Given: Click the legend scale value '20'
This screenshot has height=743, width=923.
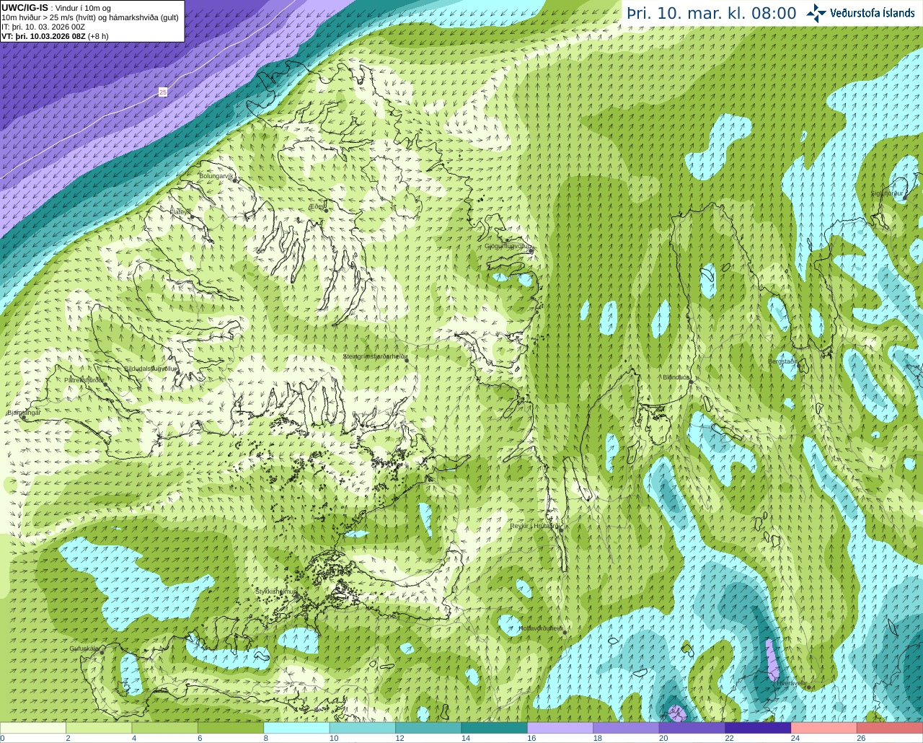Looking at the screenshot, I should (663, 739).
